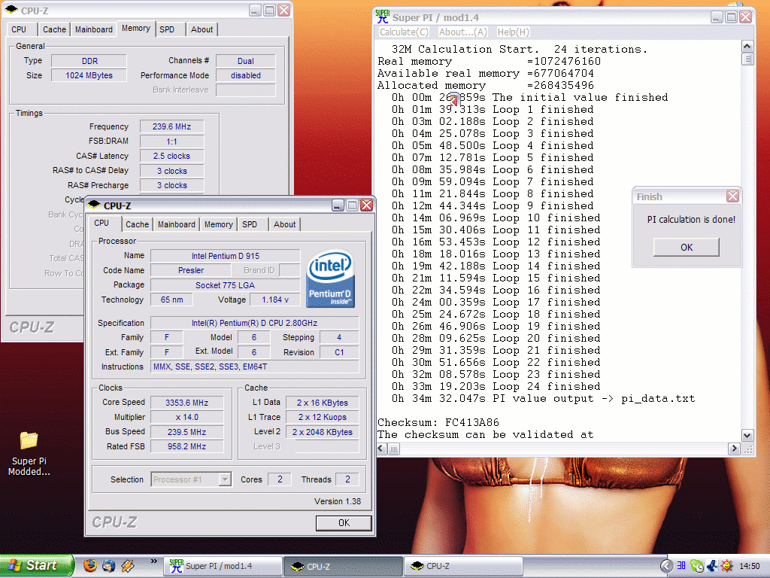This screenshot has width=770, height=578.
Task: Click the green clock tray icon
Action: 696,566
